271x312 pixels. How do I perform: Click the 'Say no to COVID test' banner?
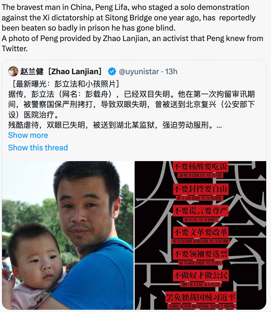click(x=200, y=175)
